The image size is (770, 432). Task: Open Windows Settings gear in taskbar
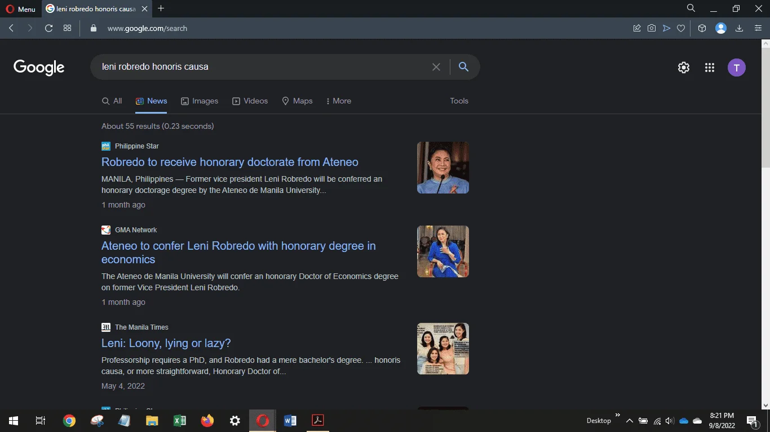tap(235, 420)
